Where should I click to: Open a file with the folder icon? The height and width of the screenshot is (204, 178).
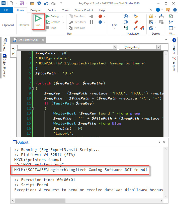[x=32, y=3]
